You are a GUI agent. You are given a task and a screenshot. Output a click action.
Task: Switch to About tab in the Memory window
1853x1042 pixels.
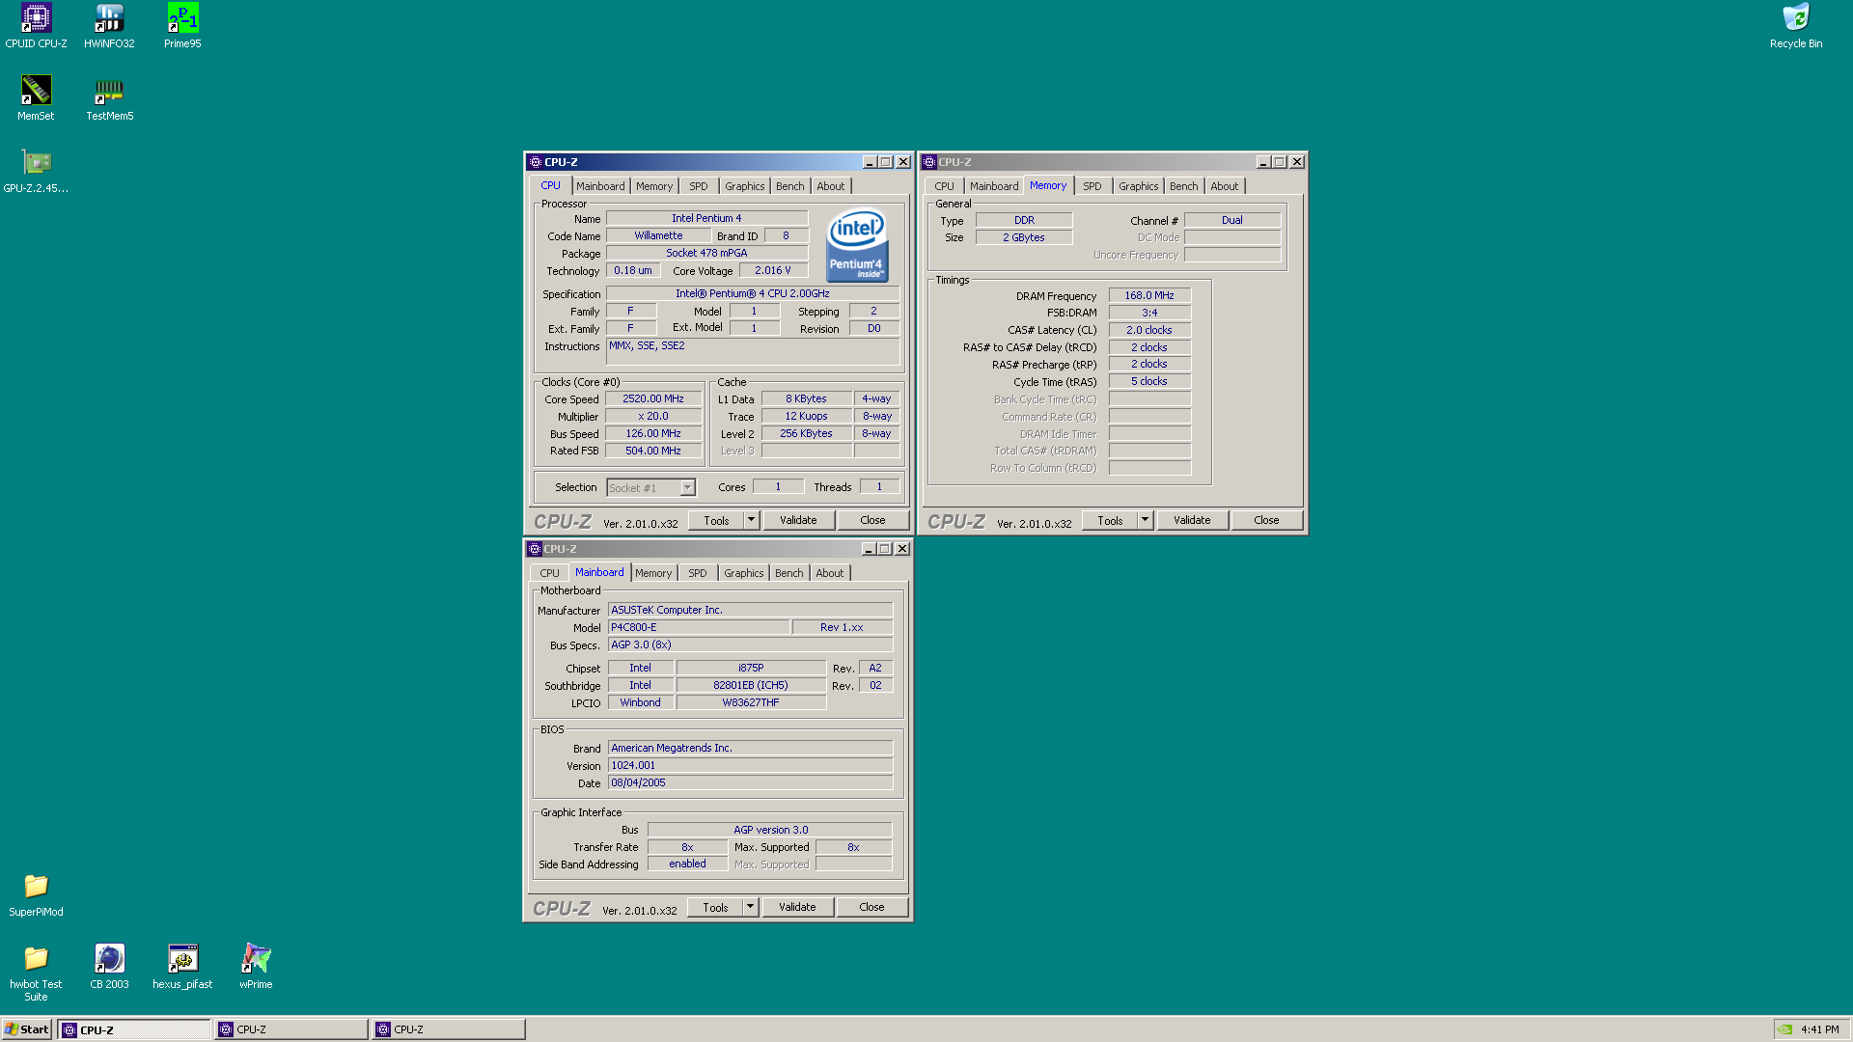tap(1225, 186)
